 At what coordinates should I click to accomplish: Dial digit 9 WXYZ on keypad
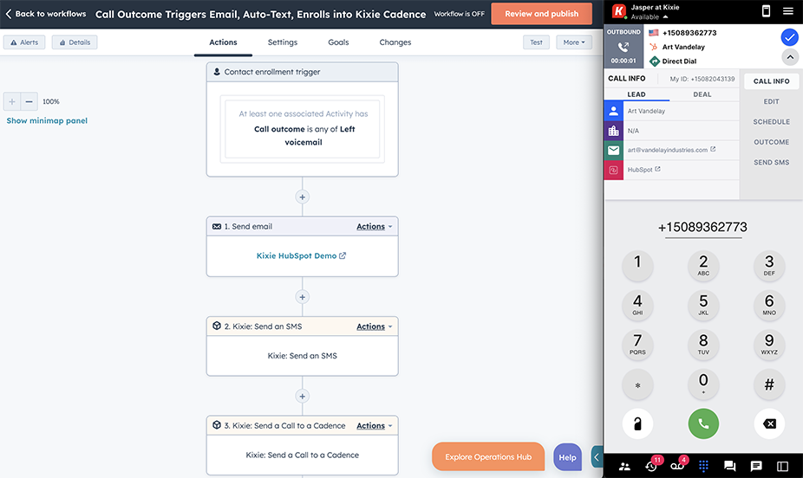[768, 345]
